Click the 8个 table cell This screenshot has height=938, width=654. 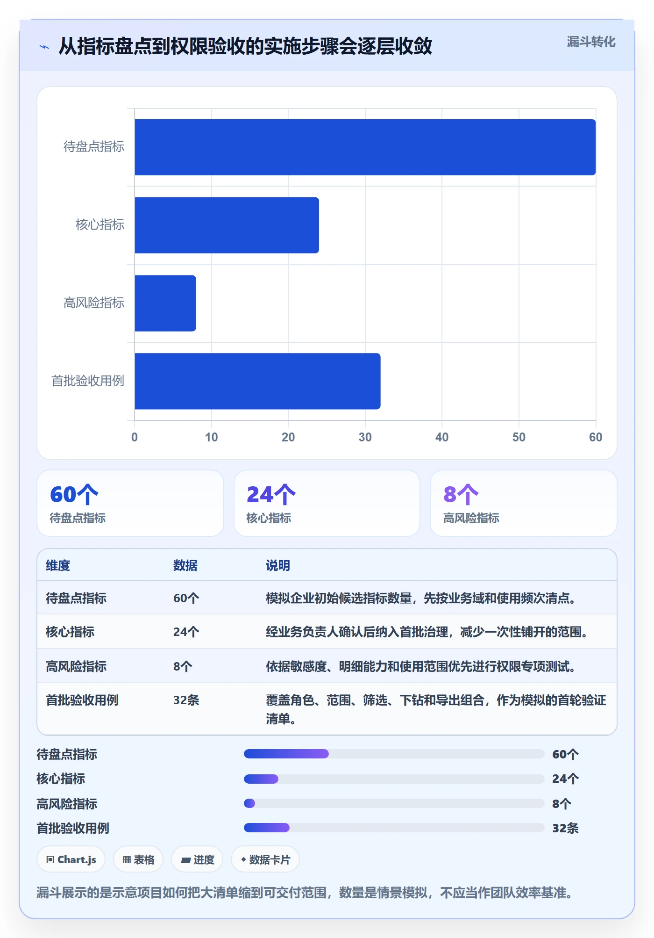183,666
